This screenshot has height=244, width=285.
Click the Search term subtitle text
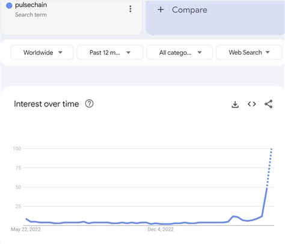click(x=31, y=14)
